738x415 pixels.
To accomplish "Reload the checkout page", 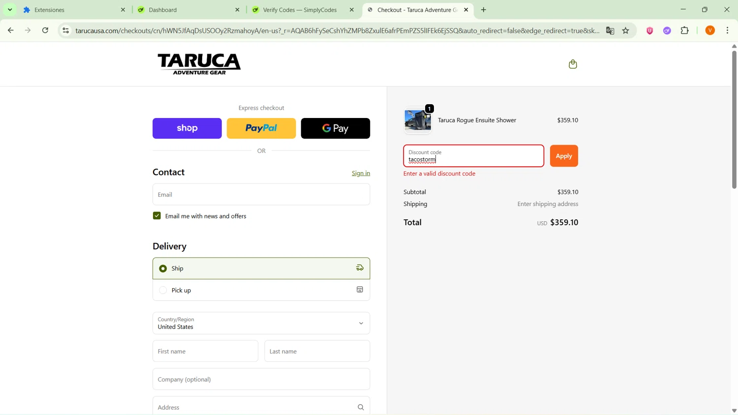I will click(45, 30).
